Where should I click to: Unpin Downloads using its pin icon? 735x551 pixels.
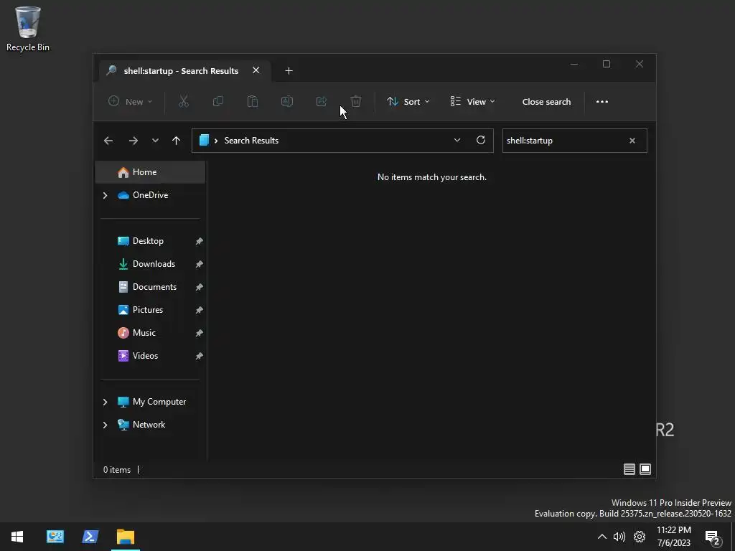click(x=200, y=264)
